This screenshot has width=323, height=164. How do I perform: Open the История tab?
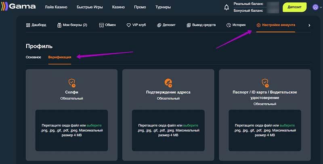236,25
